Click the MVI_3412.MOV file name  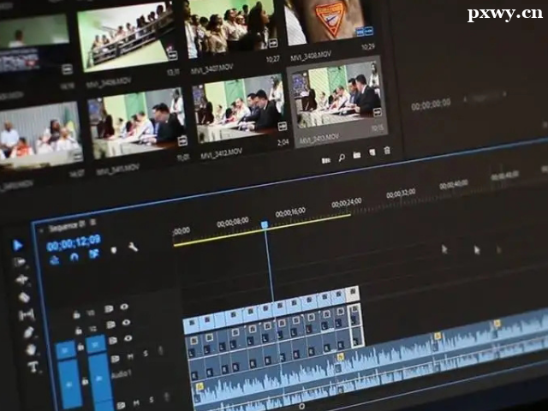[222, 153]
